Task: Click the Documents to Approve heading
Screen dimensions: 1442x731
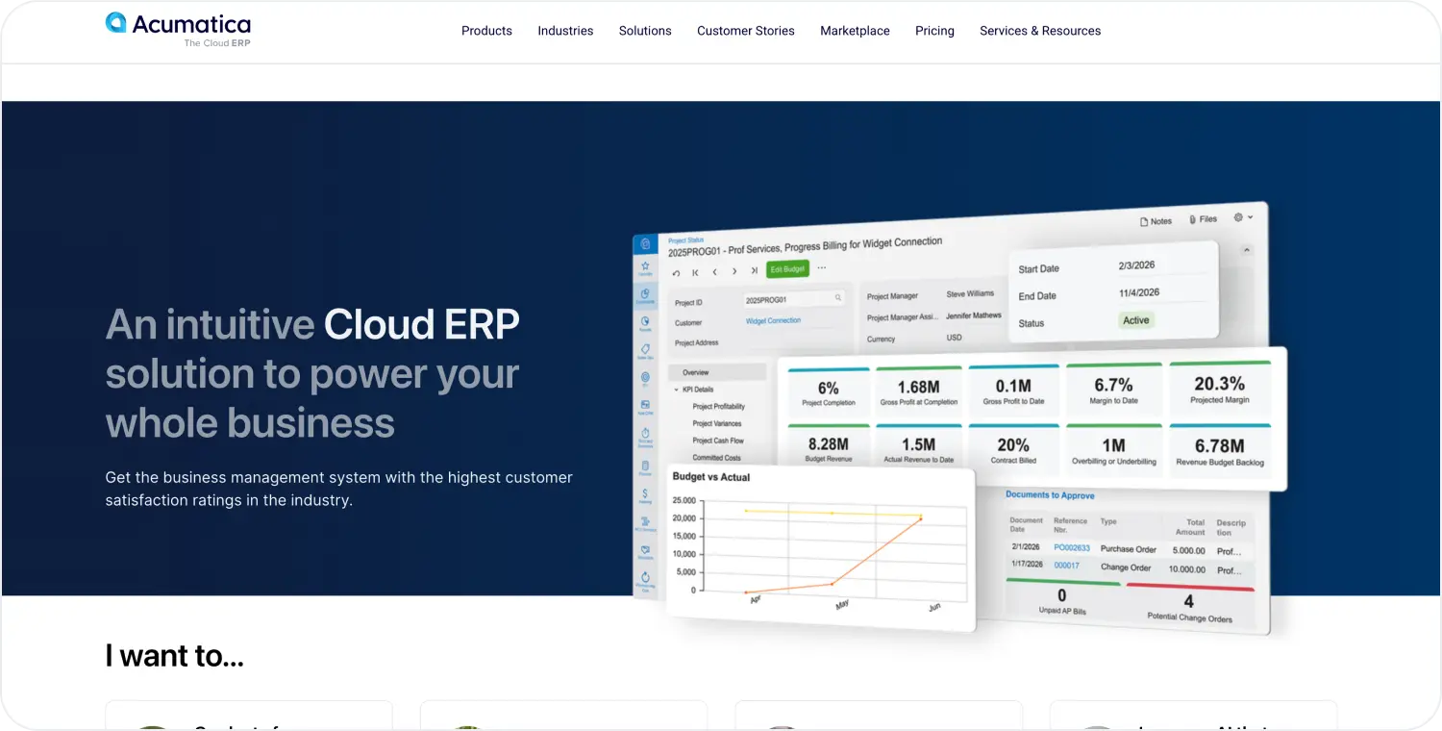Action: (x=1050, y=495)
